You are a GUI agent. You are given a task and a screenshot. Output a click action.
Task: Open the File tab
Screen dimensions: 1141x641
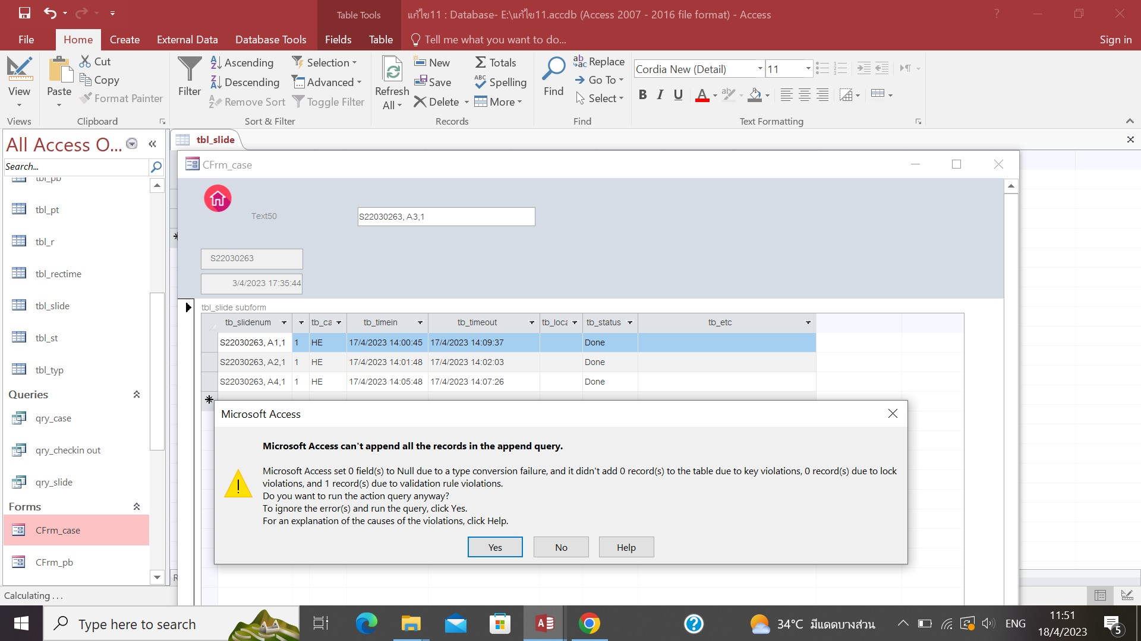[26, 39]
